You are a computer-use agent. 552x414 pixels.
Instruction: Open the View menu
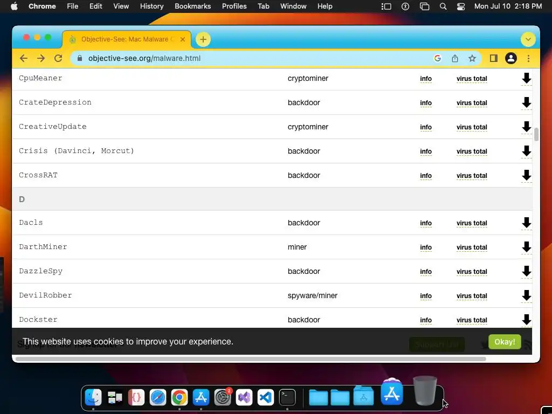(x=121, y=6)
